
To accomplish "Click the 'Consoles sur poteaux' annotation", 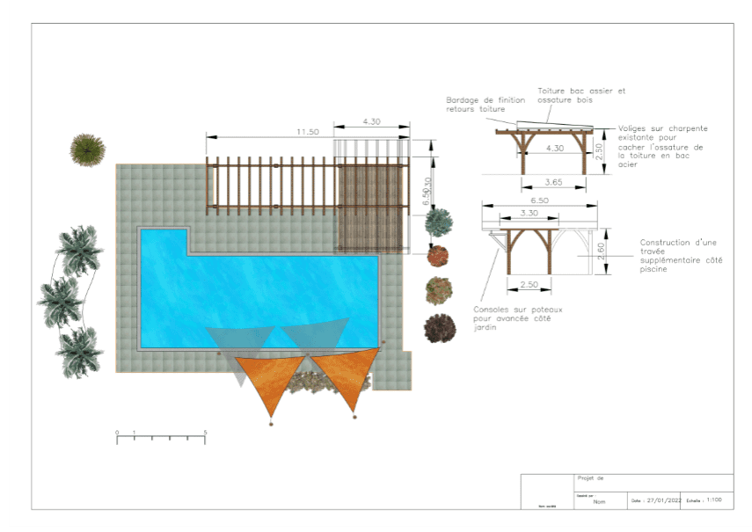I will point(518,317).
